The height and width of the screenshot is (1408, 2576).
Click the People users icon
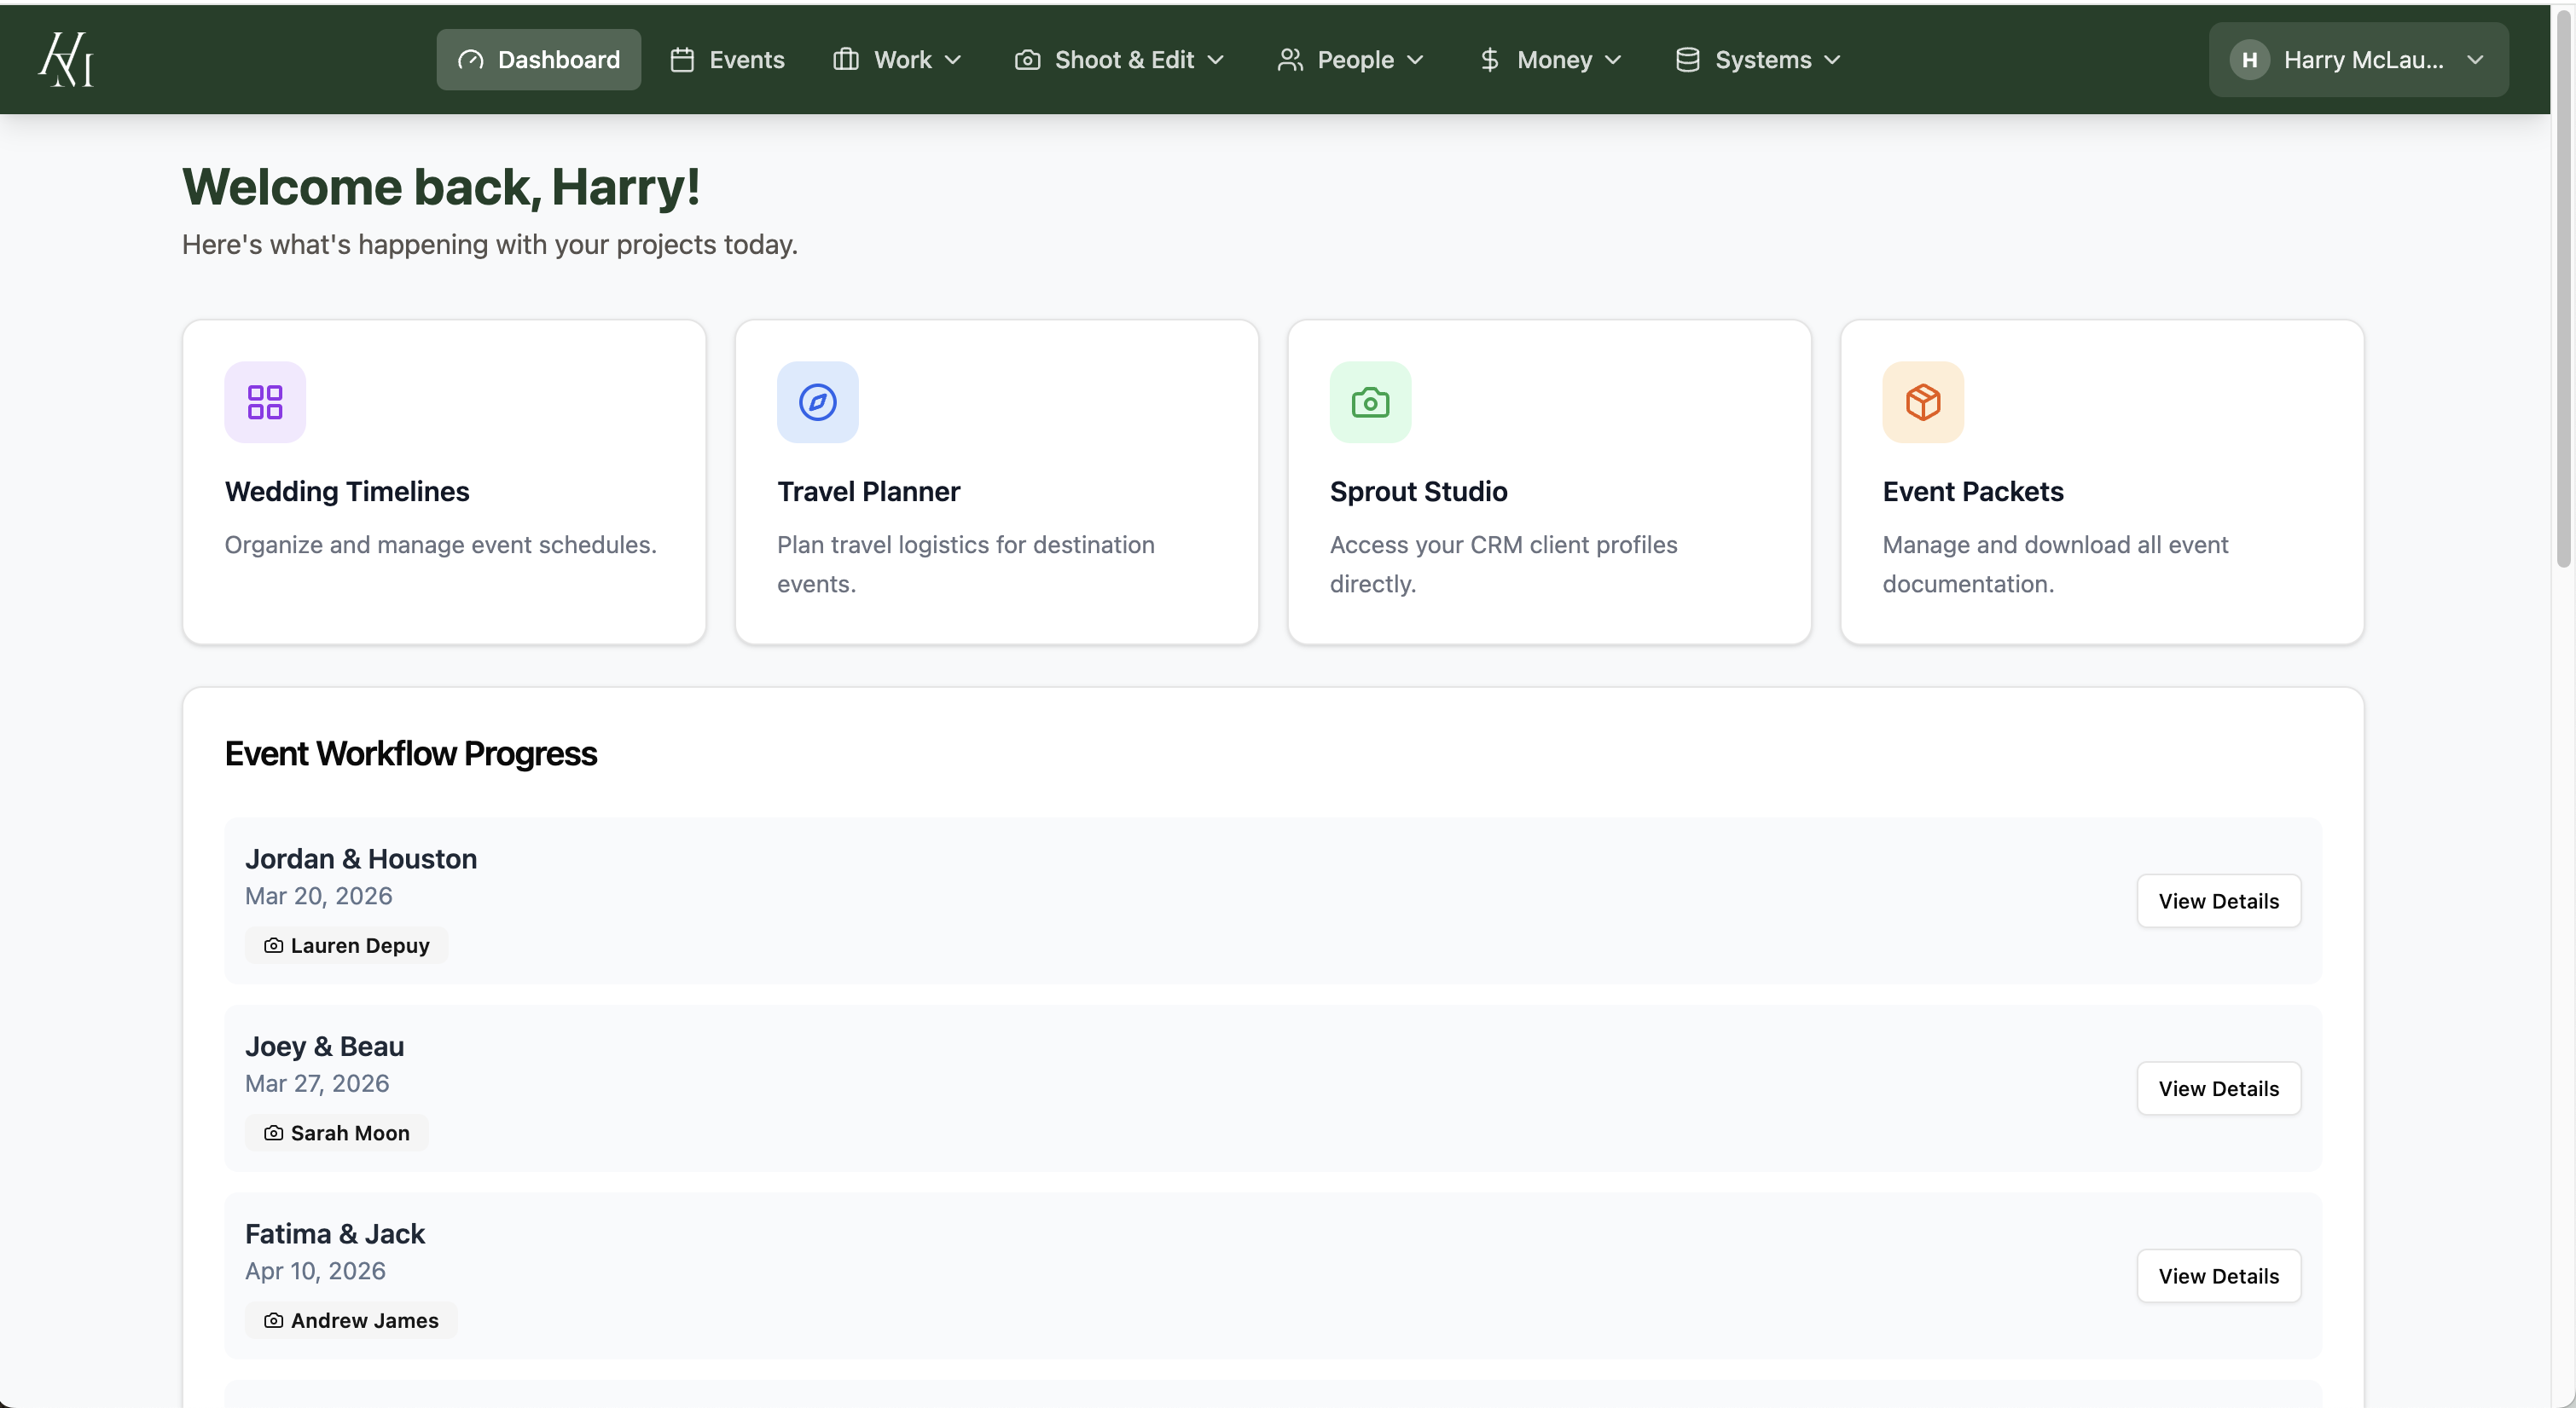coord(1290,60)
